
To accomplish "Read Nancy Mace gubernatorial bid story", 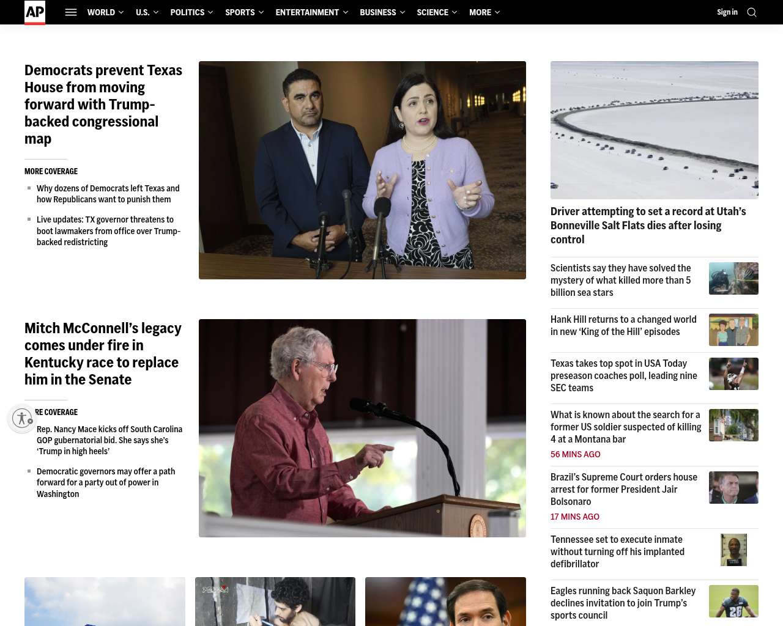I will click(109, 440).
